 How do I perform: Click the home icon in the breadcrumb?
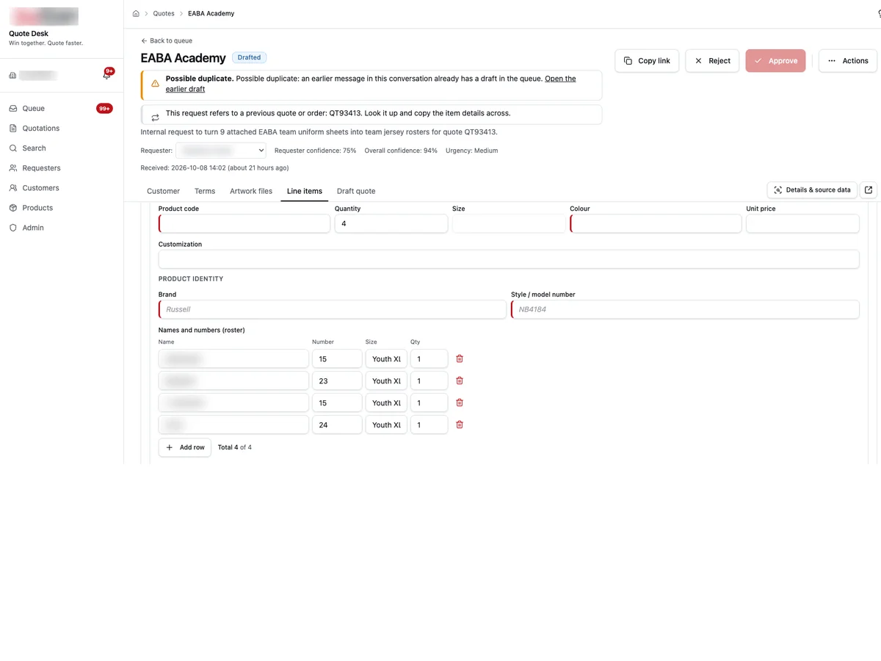tap(136, 13)
